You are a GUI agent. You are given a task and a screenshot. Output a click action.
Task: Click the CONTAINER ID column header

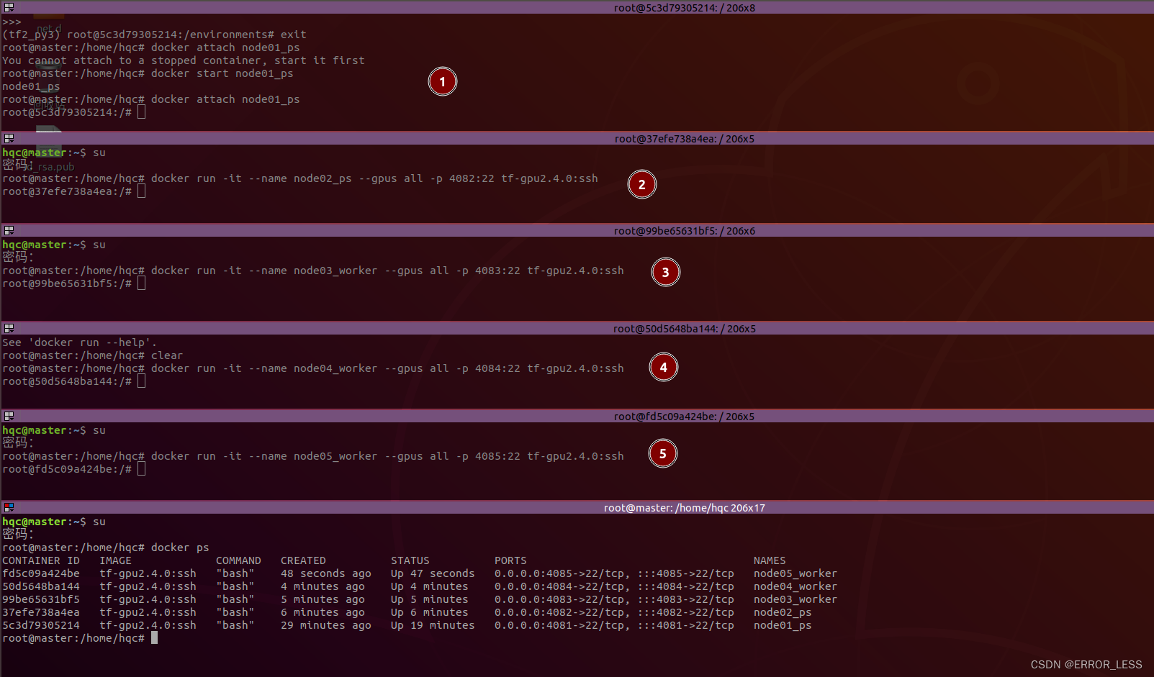point(41,560)
